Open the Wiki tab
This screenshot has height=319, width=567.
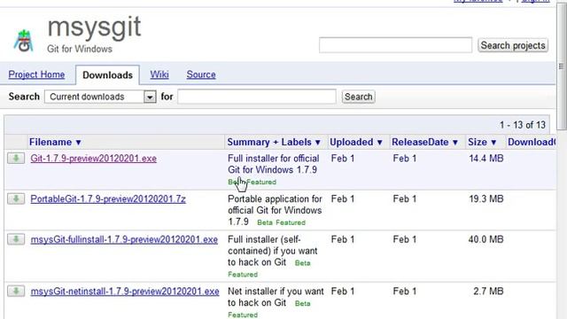pyautogui.click(x=159, y=74)
